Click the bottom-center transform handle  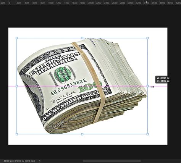[x=82, y=134]
